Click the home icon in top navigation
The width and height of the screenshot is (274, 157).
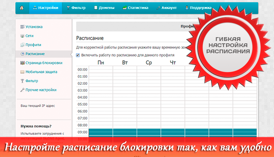pyautogui.click(x=22, y=8)
